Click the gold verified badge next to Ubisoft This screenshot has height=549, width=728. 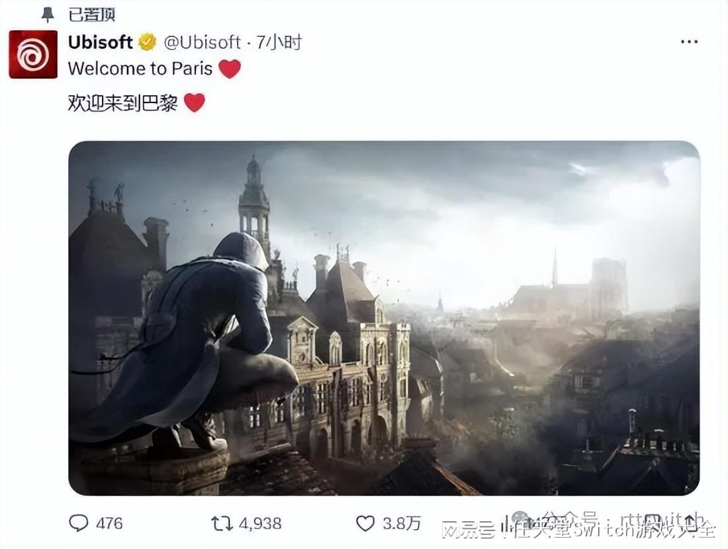click(148, 42)
